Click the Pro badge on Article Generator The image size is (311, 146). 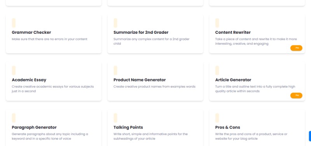pyautogui.click(x=296, y=96)
